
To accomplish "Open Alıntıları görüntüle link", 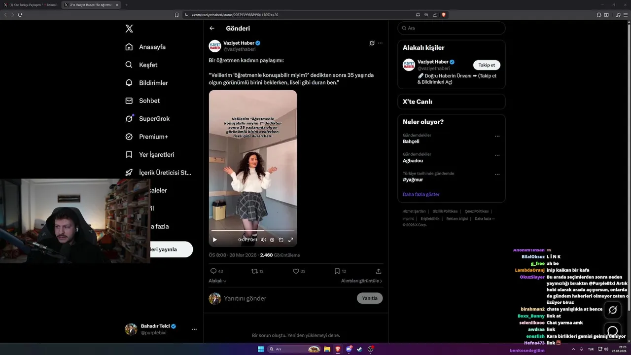I will pos(362,281).
